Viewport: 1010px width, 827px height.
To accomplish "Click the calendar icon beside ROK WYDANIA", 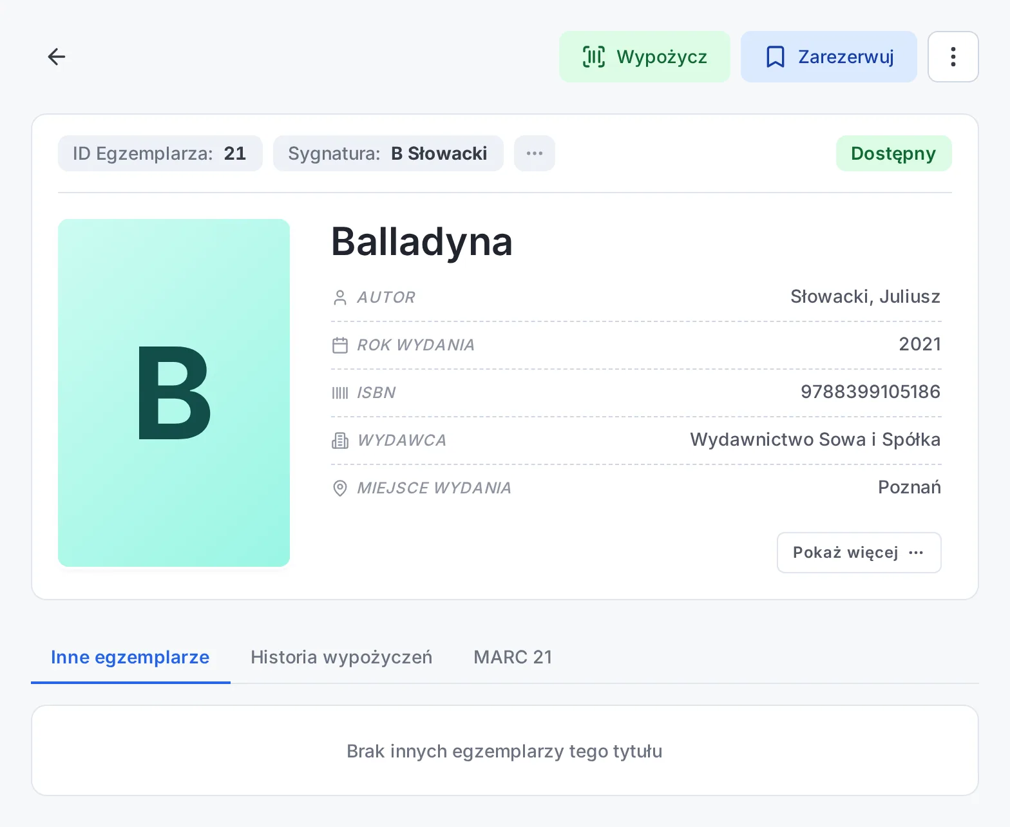I will (339, 345).
